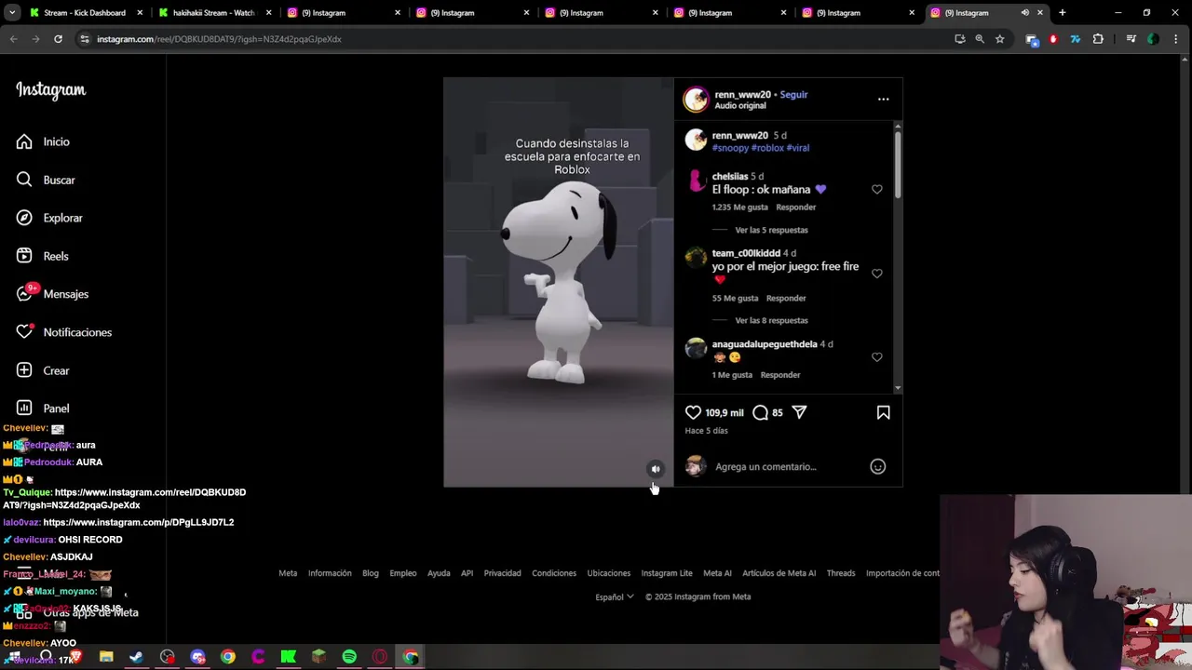This screenshot has height=670, width=1192.
Task: Open the Threads footer link
Action: 841,573
